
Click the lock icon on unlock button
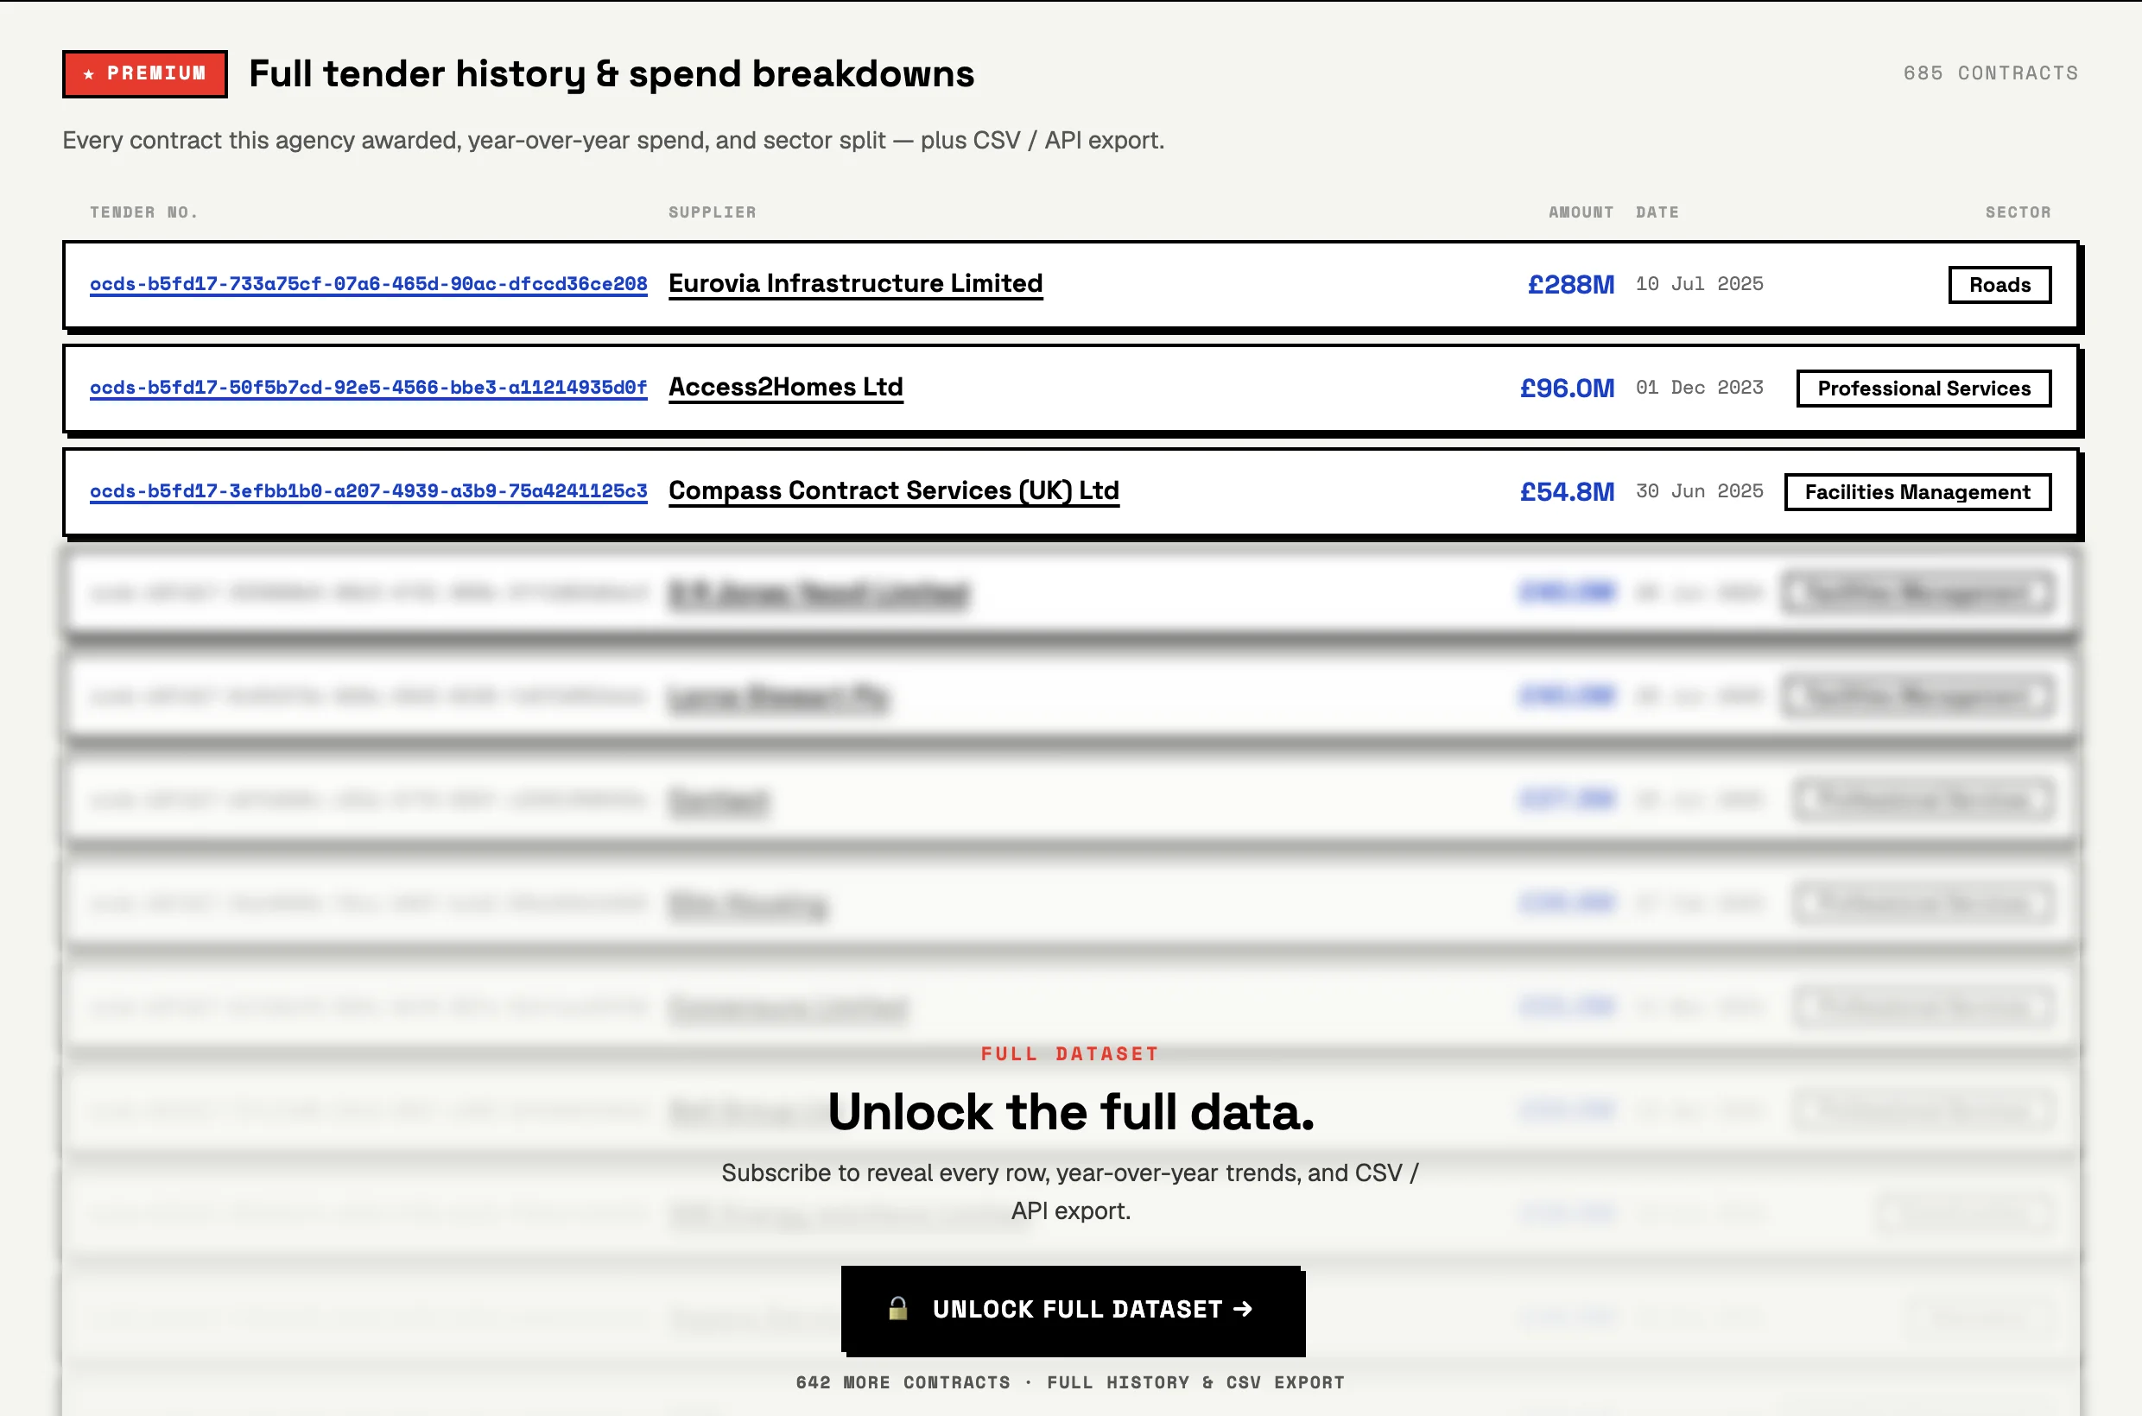[x=897, y=1309]
